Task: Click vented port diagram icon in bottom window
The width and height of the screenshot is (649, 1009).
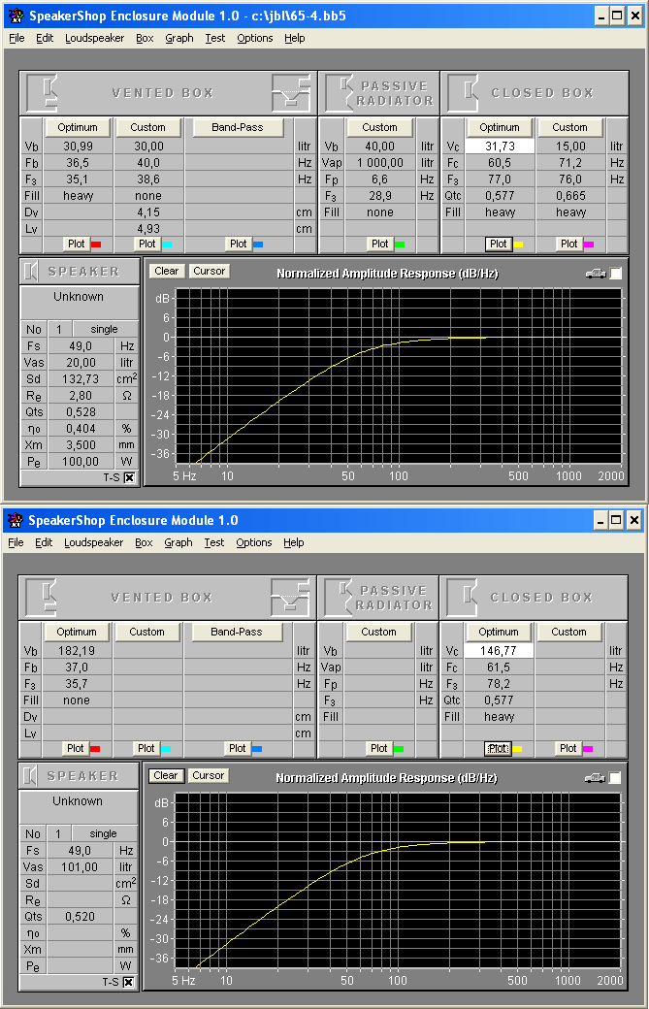Action: pyautogui.click(x=290, y=598)
